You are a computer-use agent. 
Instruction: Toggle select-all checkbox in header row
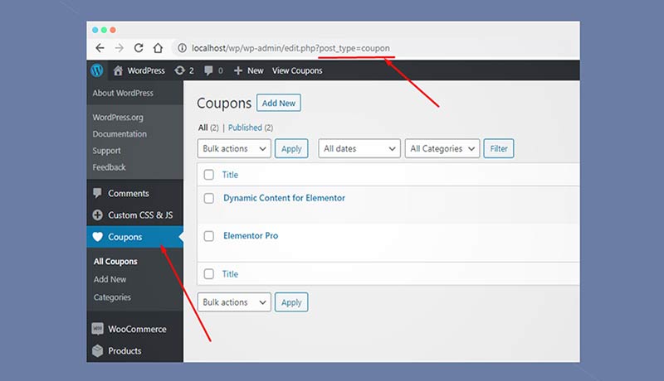tap(209, 175)
